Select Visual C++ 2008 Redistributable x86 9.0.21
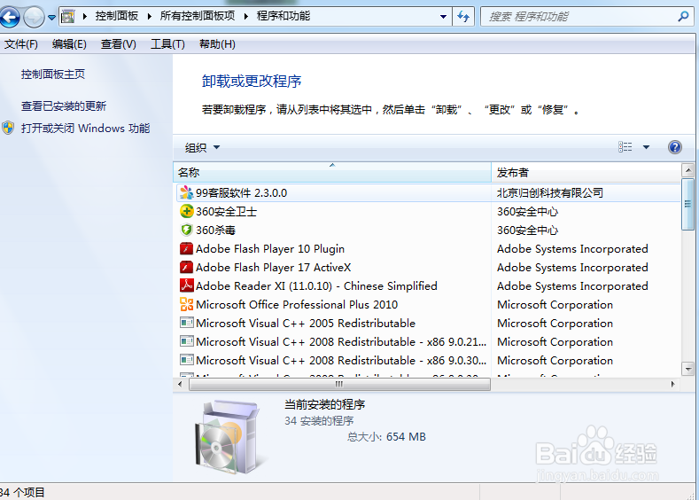This screenshot has height=500, width=699. (x=341, y=341)
